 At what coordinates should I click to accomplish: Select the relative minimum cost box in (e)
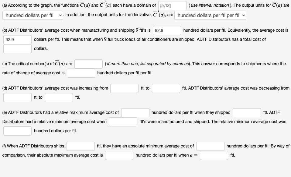pos(17,131)
